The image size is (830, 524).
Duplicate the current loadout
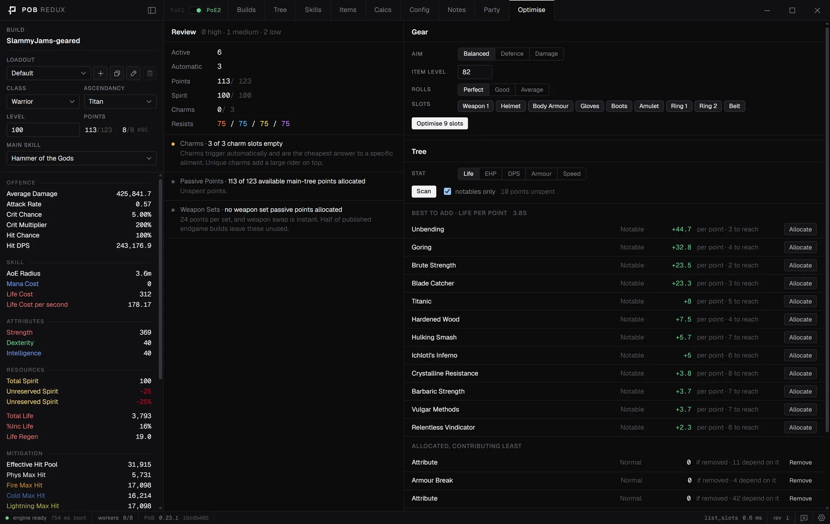[117, 73]
